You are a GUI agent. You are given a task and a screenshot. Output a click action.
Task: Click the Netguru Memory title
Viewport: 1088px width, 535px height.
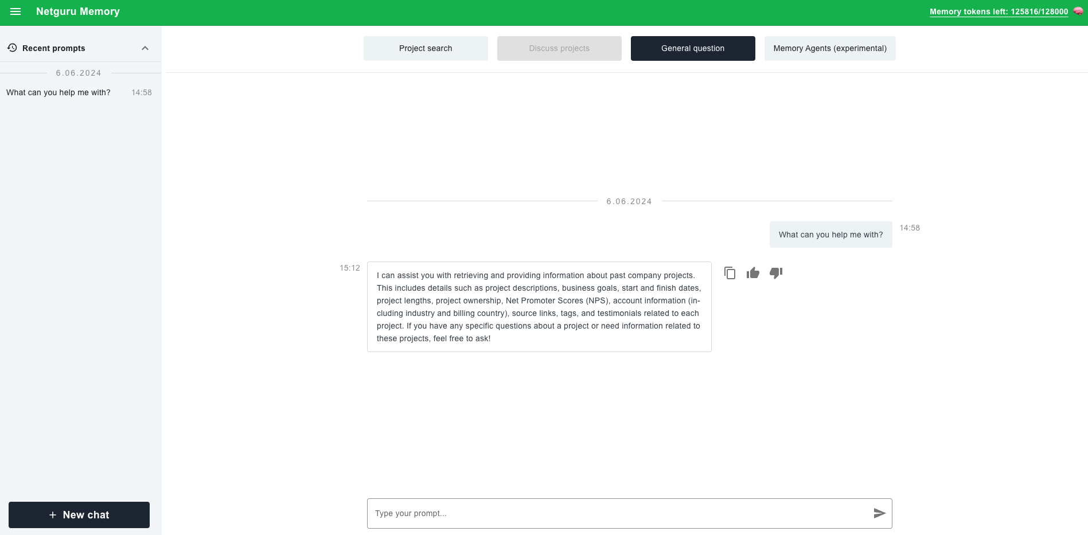[78, 11]
